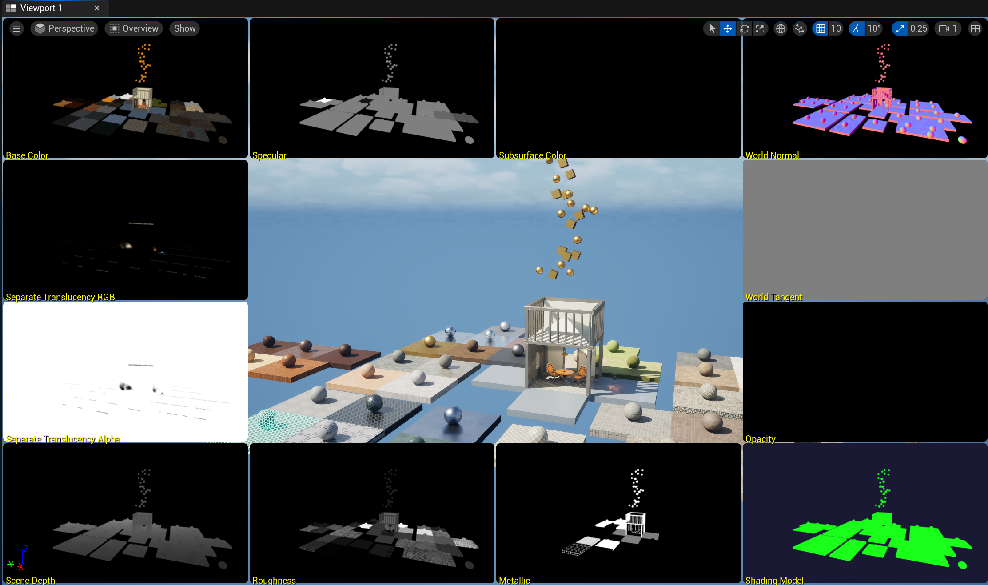Screen dimensions: 988x585
Task: Toggle rotation angle snapping
Action: (857, 29)
